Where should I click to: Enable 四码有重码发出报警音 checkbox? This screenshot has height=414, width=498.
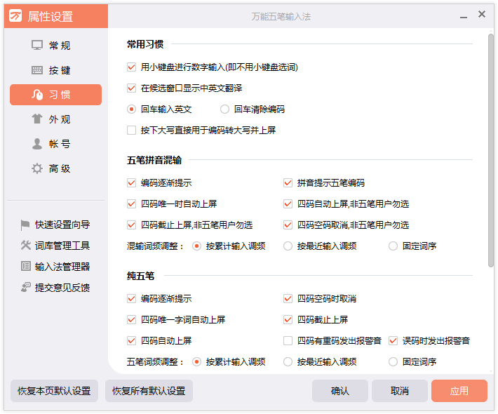[288, 341]
